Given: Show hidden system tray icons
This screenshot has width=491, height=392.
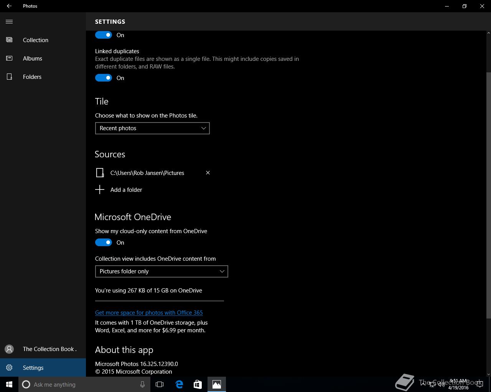Looking at the screenshot, I should coord(423,384).
